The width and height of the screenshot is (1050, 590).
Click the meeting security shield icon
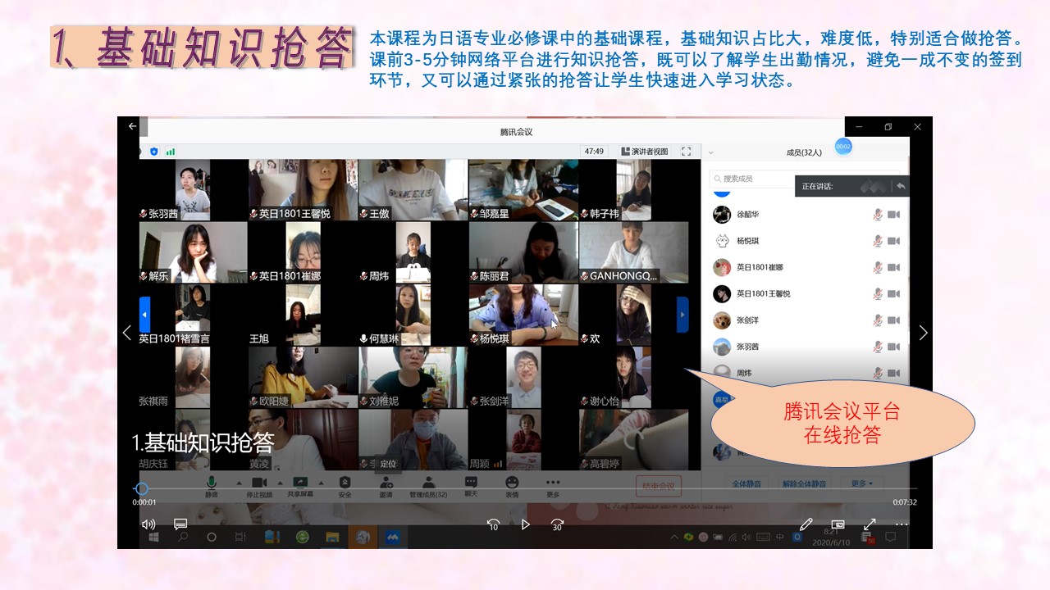click(x=153, y=152)
